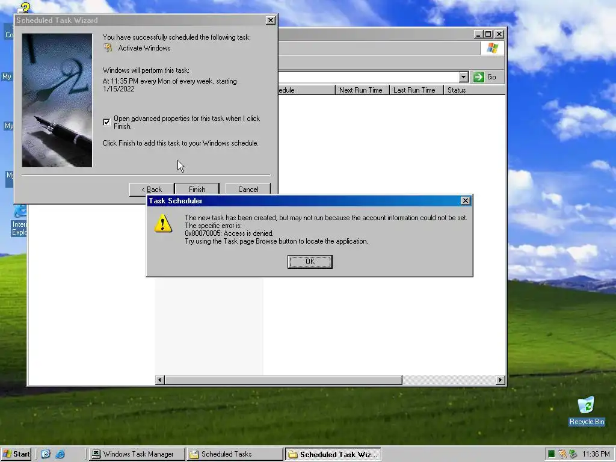This screenshot has width=616, height=462.
Task: Sort by Last Run Time column
Action: click(416, 90)
